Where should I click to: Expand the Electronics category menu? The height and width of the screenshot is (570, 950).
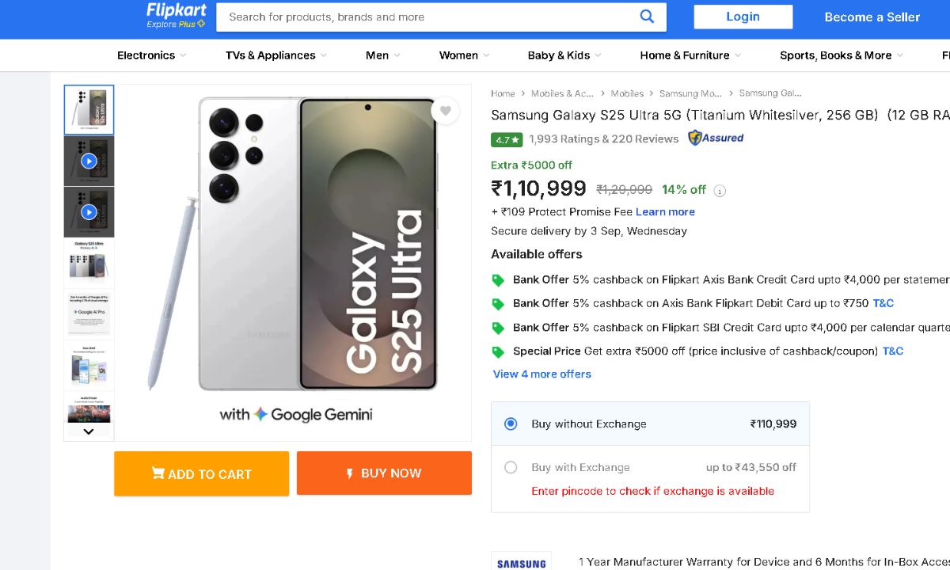point(151,55)
